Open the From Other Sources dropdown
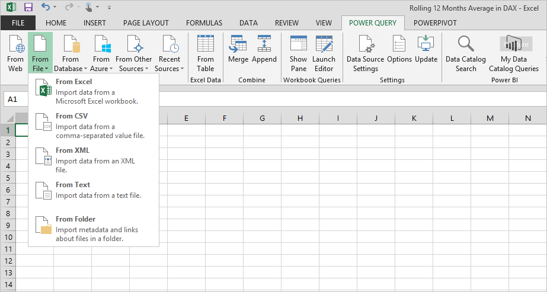The height and width of the screenshot is (292, 547). (133, 53)
